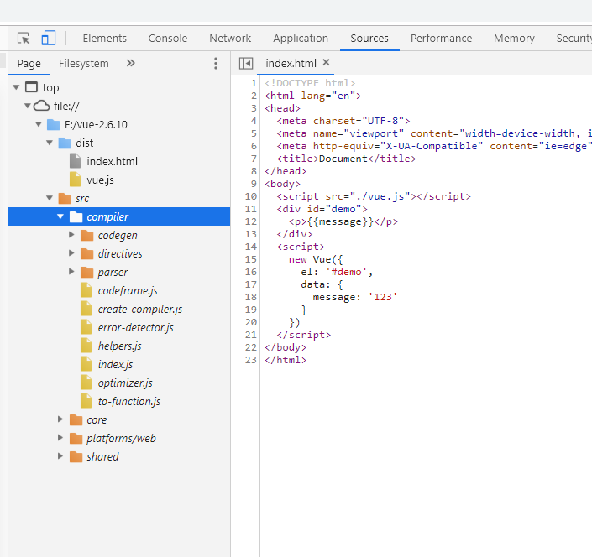Click the src folder icon
The height and width of the screenshot is (557, 592).
(65, 198)
